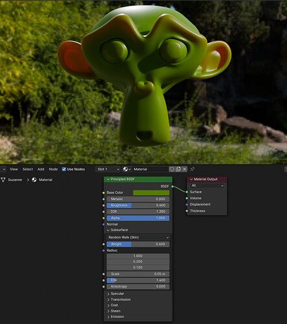Collapse the Principled BSDF node
This screenshot has width=287, height=324.
click(108, 179)
